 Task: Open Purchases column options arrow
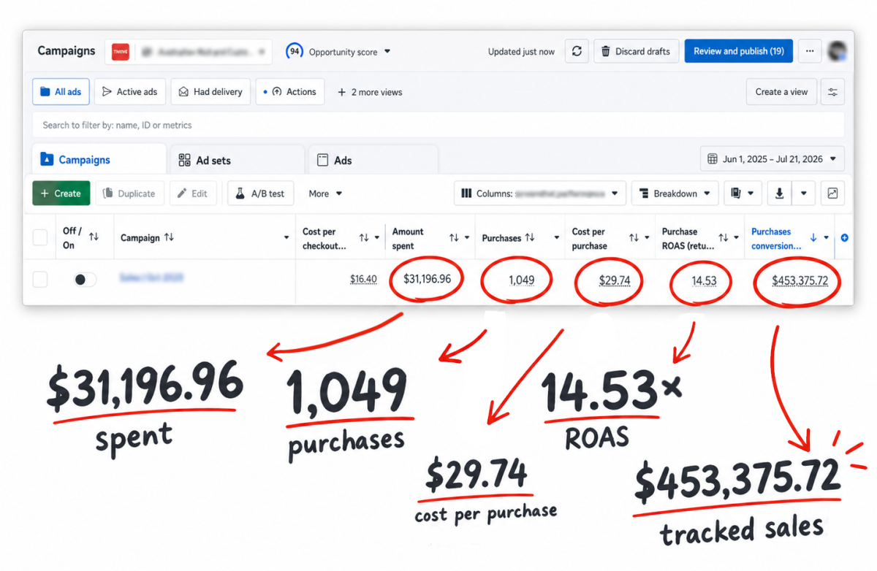click(557, 238)
